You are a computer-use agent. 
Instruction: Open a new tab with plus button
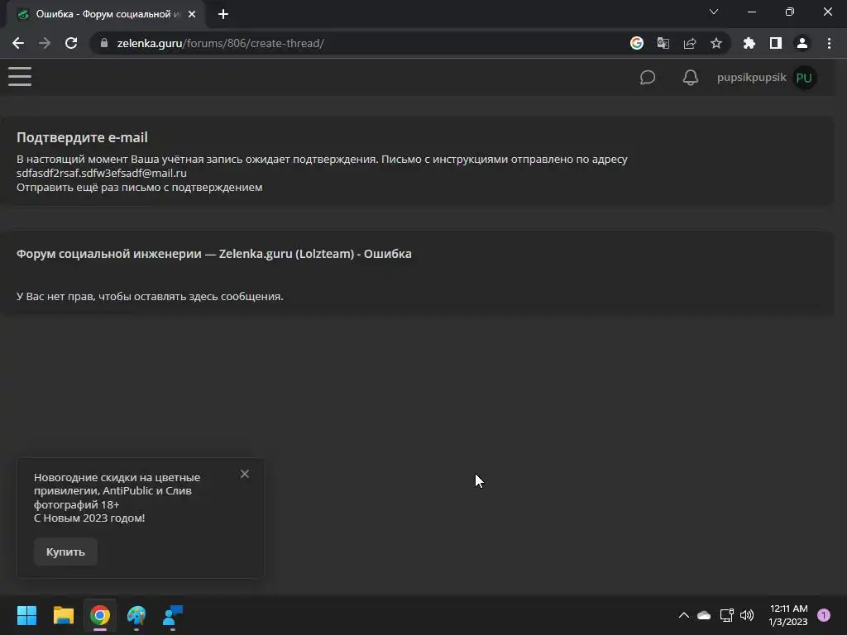tap(223, 14)
